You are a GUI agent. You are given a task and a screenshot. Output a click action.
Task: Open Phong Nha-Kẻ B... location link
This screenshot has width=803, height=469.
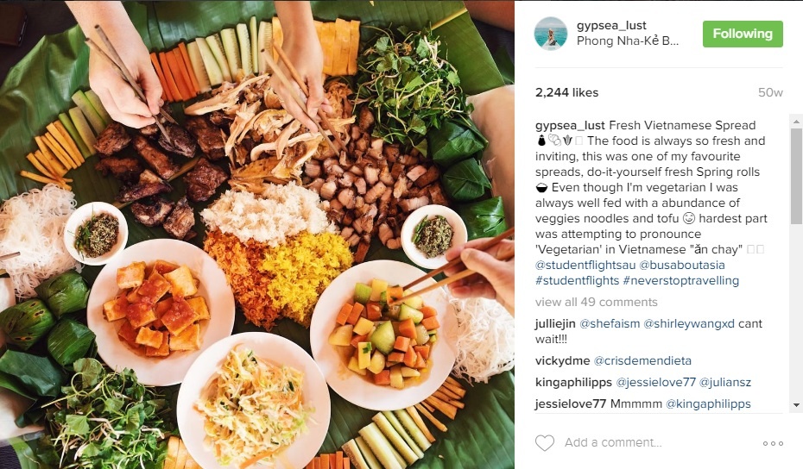(628, 41)
